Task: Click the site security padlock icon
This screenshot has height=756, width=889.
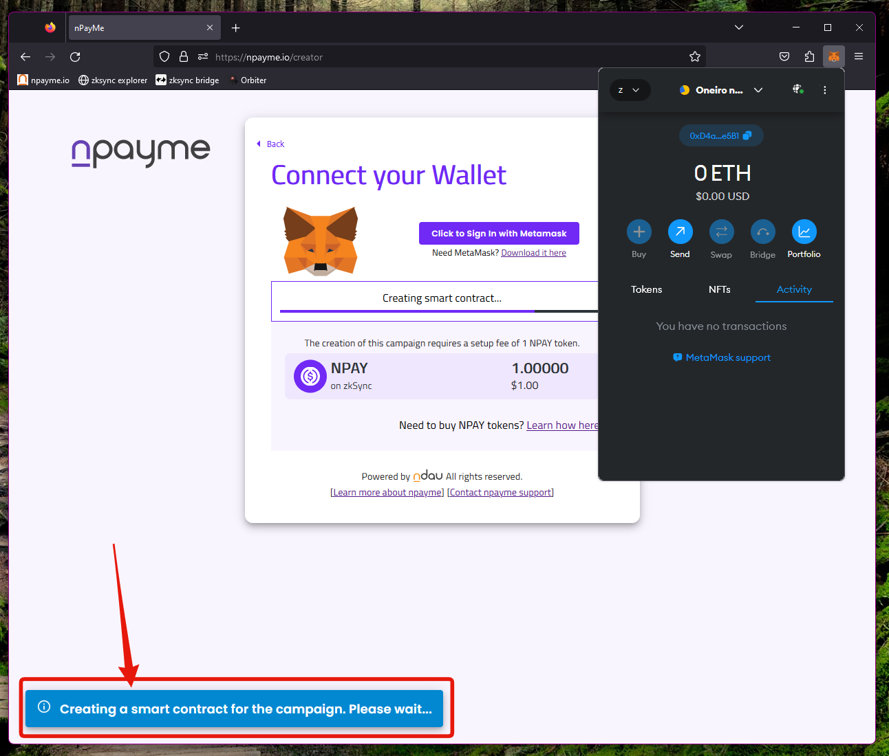Action: click(184, 57)
